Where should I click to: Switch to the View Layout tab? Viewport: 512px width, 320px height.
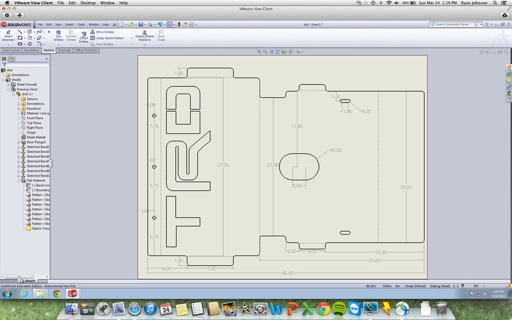coord(11,51)
